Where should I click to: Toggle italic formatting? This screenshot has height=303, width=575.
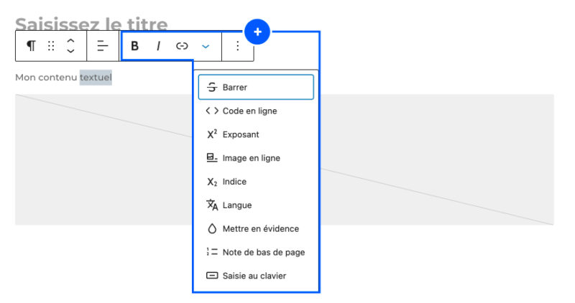pos(158,46)
